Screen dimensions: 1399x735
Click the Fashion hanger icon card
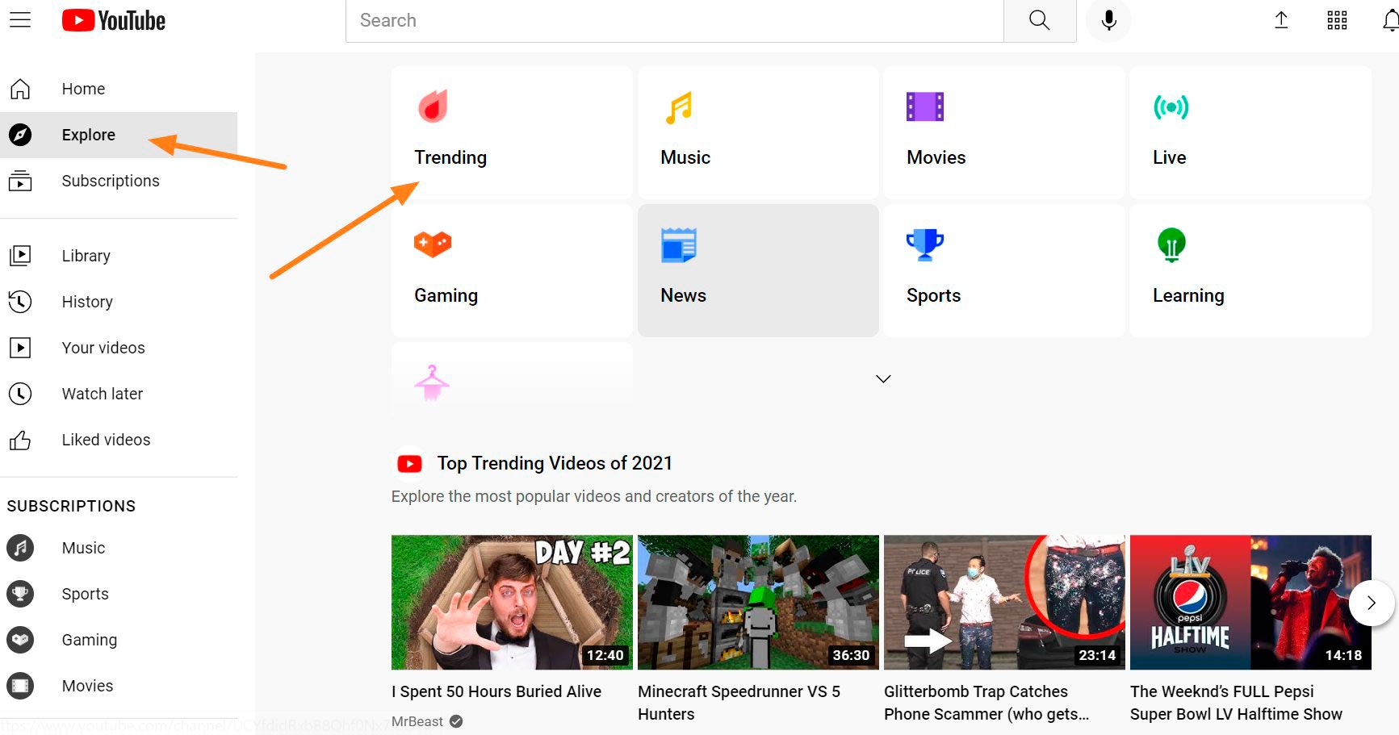432,382
